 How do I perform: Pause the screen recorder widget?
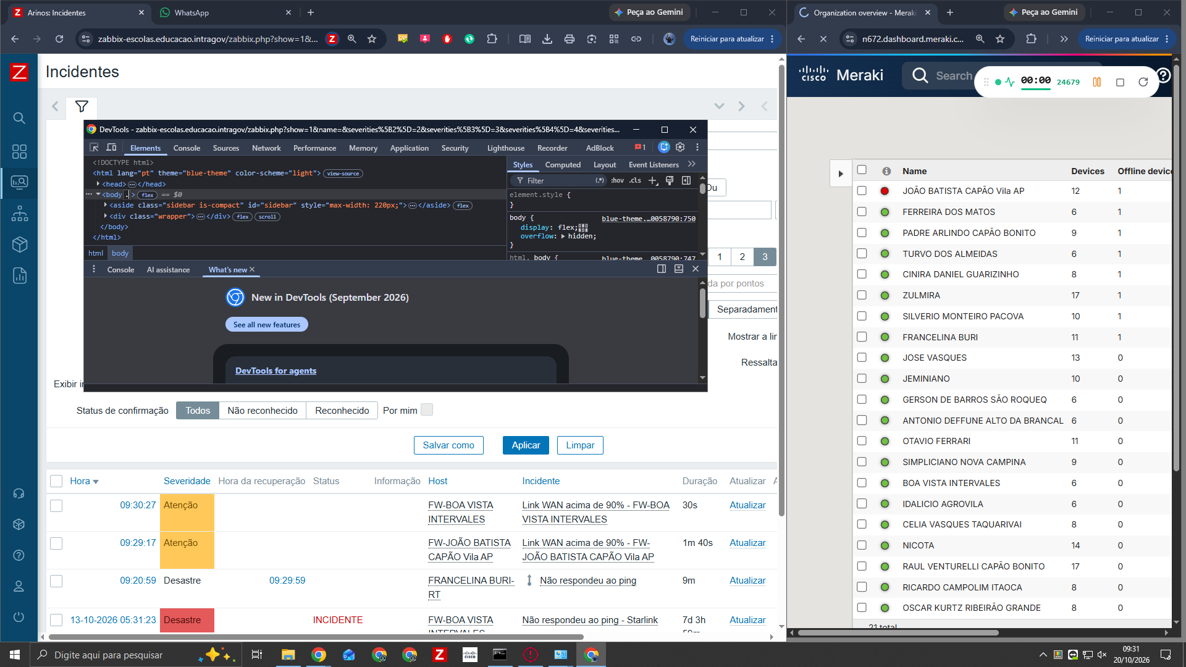click(x=1097, y=82)
